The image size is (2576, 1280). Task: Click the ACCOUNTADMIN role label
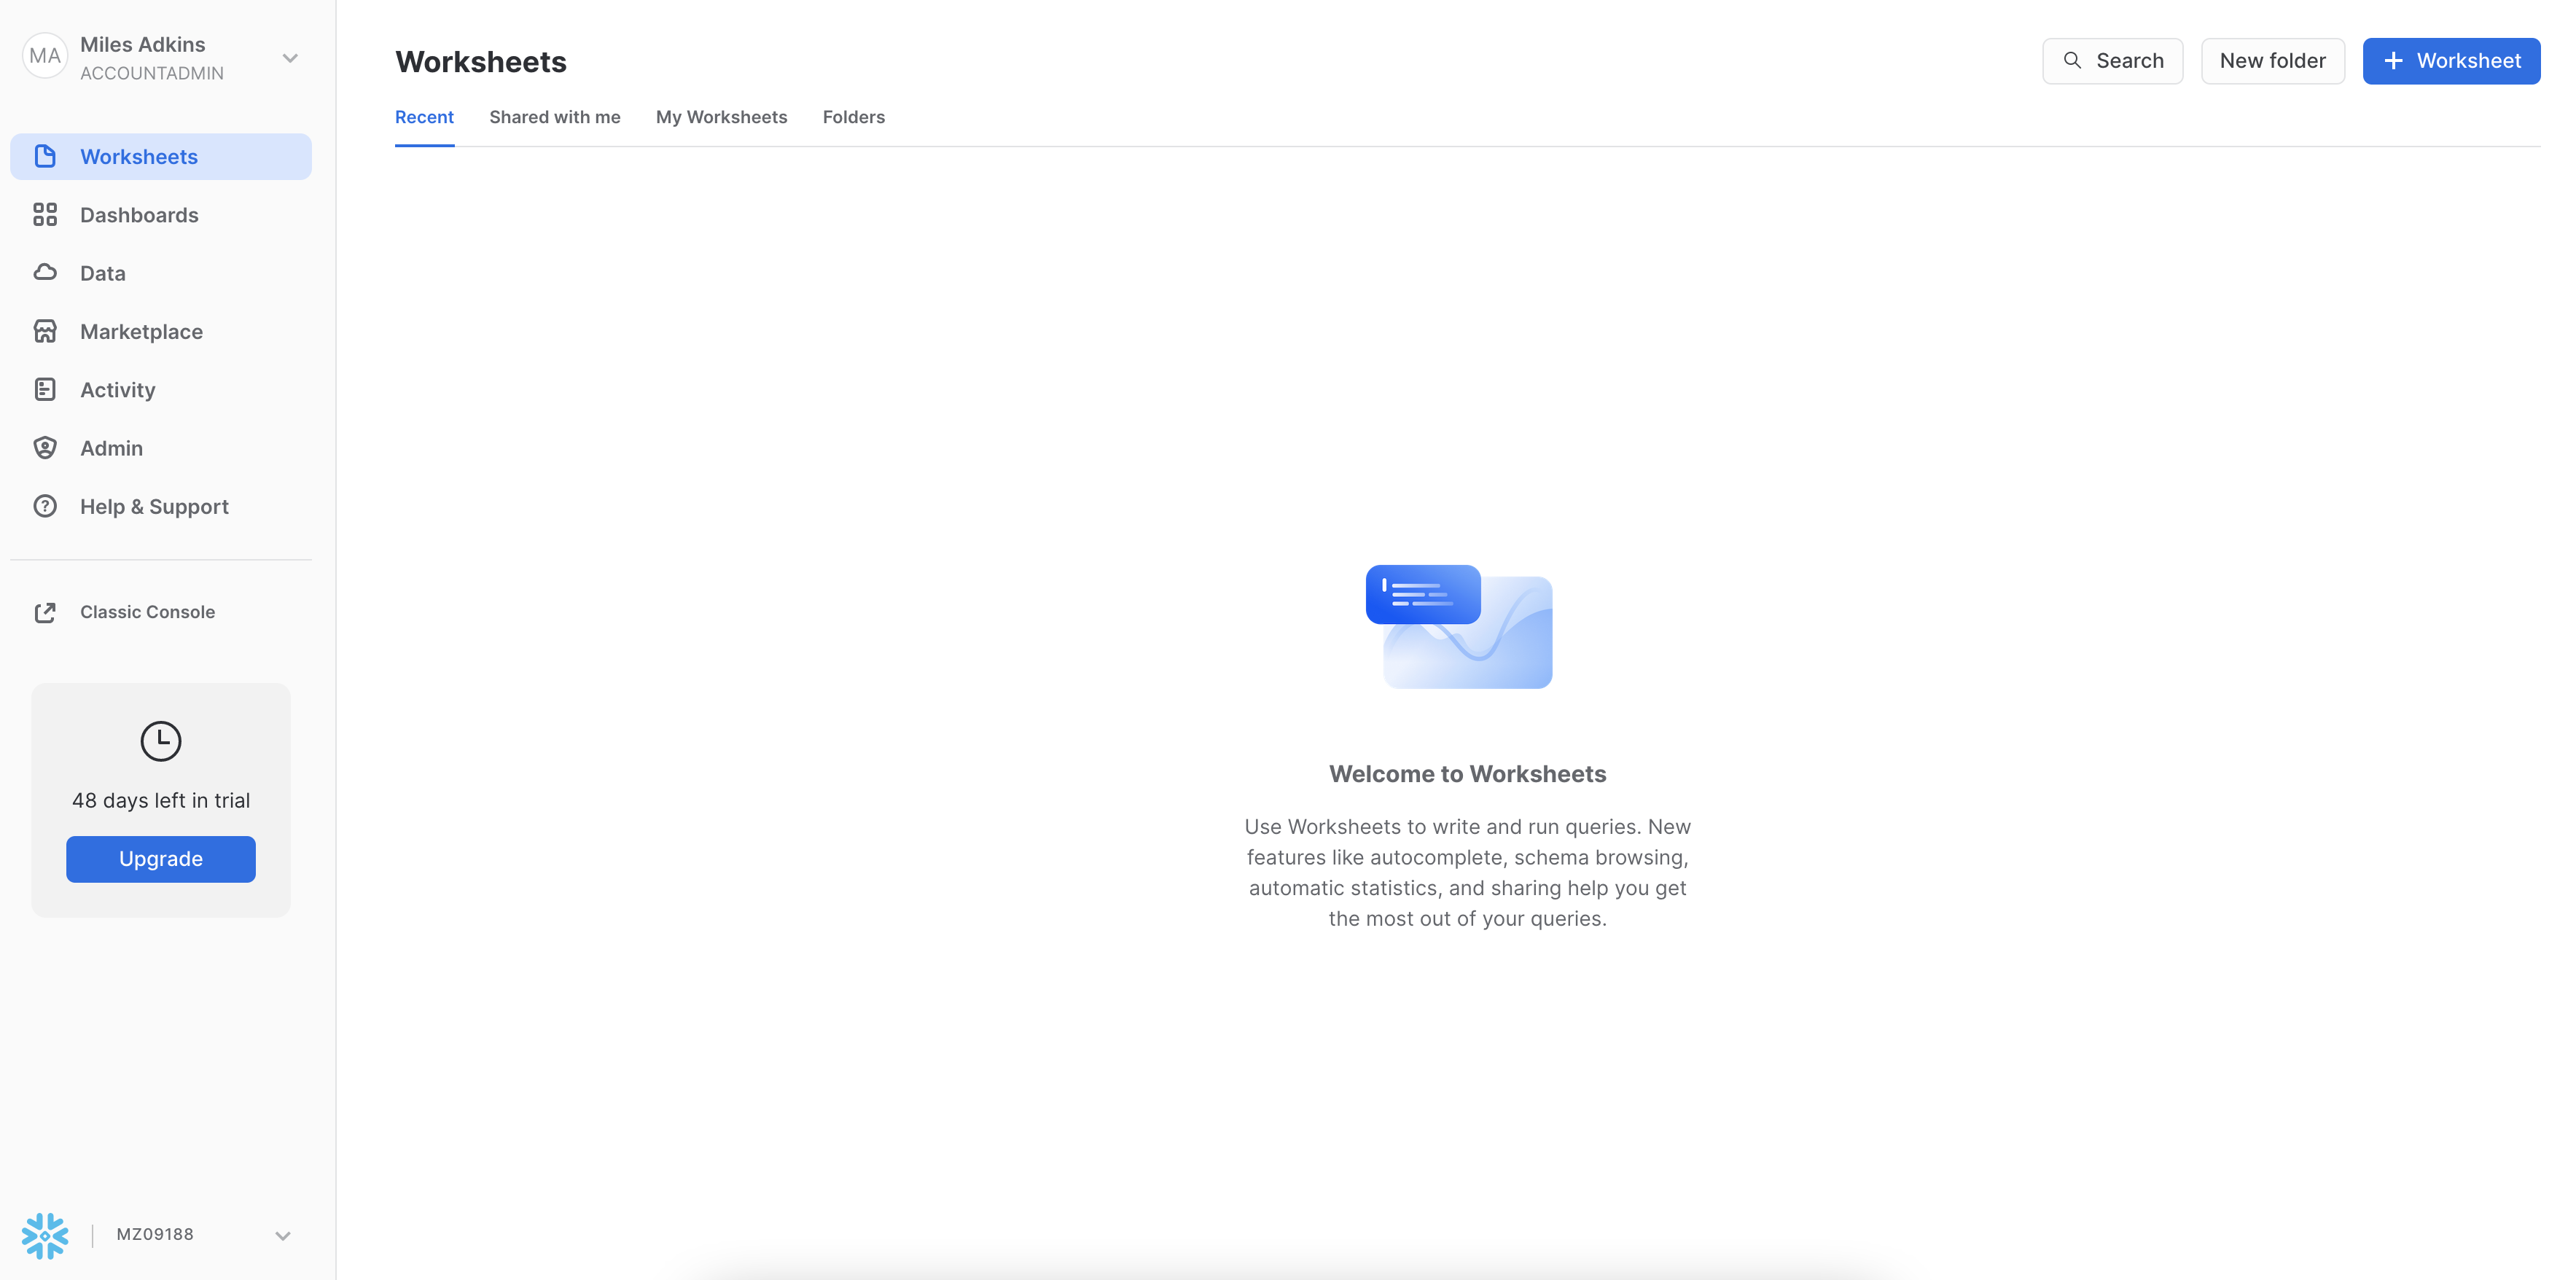point(152,73)
